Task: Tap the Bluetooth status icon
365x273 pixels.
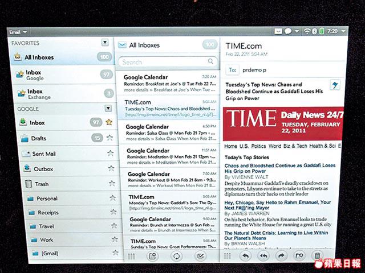Action: (x=314, y=31)
